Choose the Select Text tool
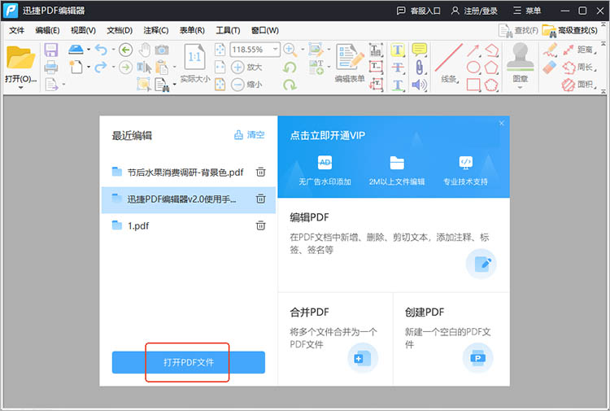 coord(144,67)
